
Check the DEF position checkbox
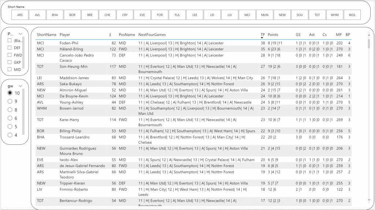[x=10, y=47]
